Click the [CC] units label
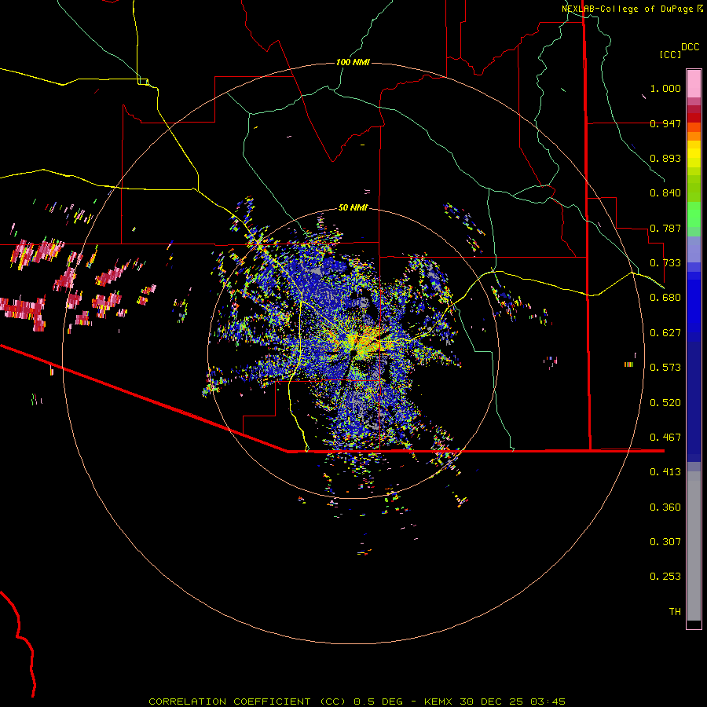 (x=670, y=54)
